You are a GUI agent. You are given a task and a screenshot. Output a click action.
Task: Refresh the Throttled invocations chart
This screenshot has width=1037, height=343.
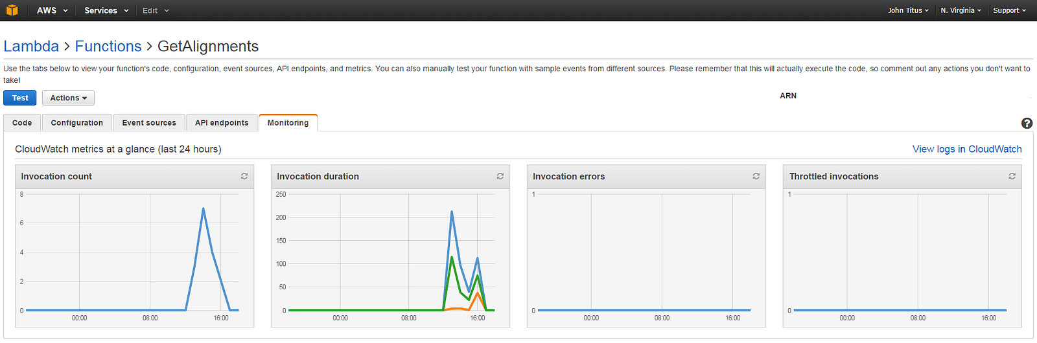pyautogui.click(x=1012, y=176)
